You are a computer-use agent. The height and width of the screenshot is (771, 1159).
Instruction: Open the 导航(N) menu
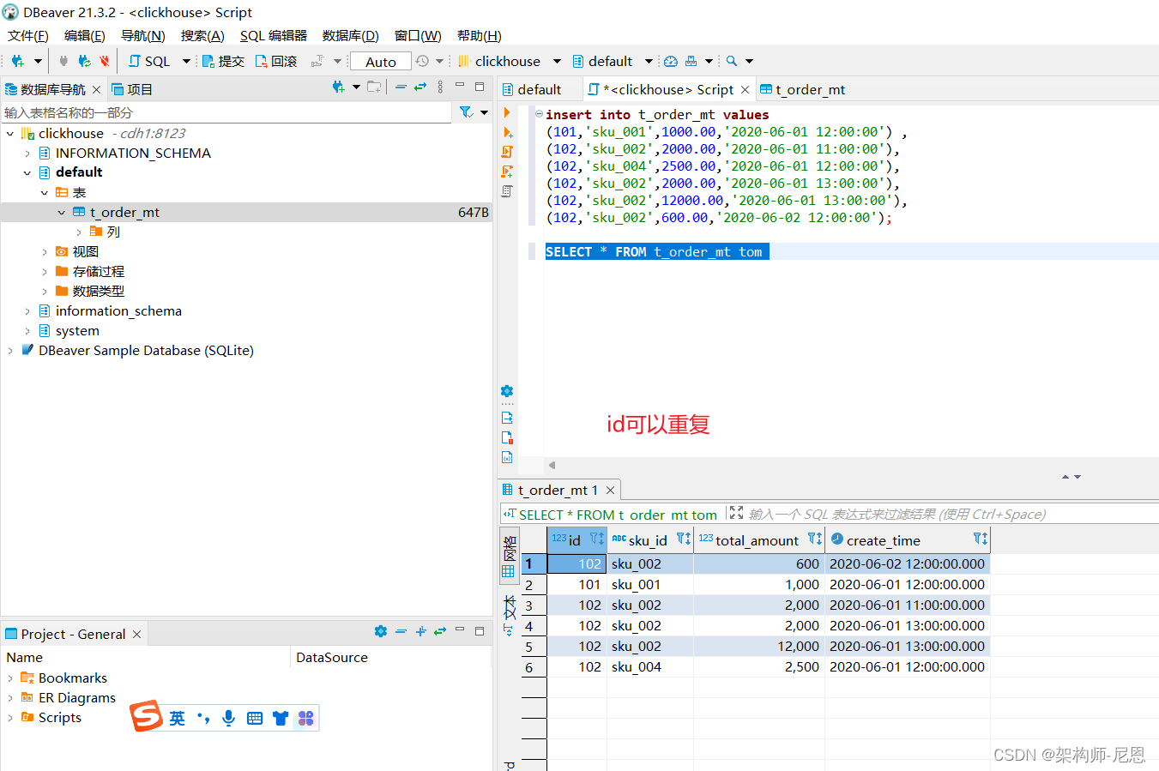point(142,35)
